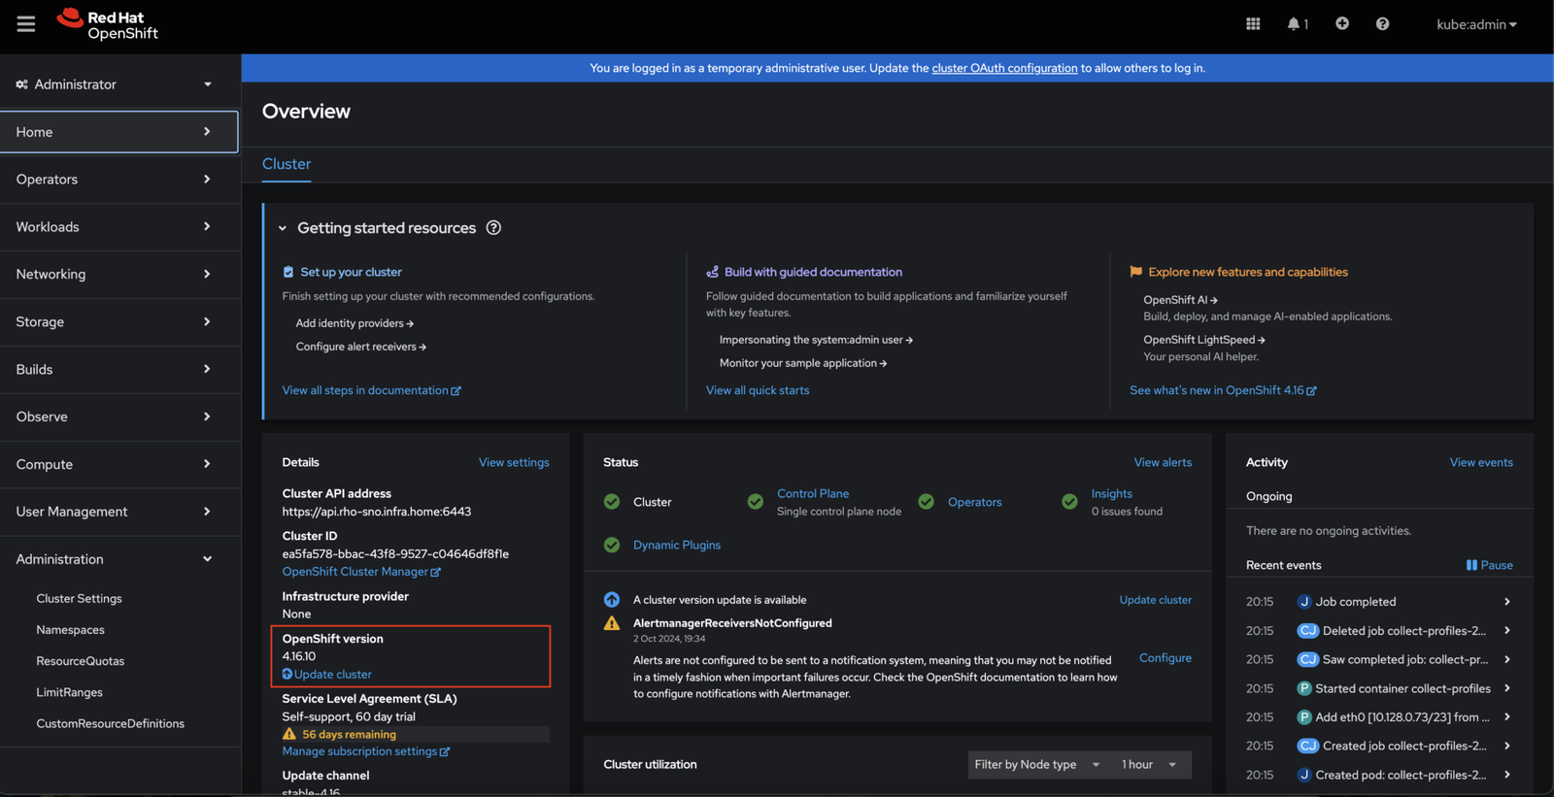Screen dimensions: 1554x797
Task: Click the Red Hat OpenShift logo
Action: pyautogui.click(x=107, y=24)
